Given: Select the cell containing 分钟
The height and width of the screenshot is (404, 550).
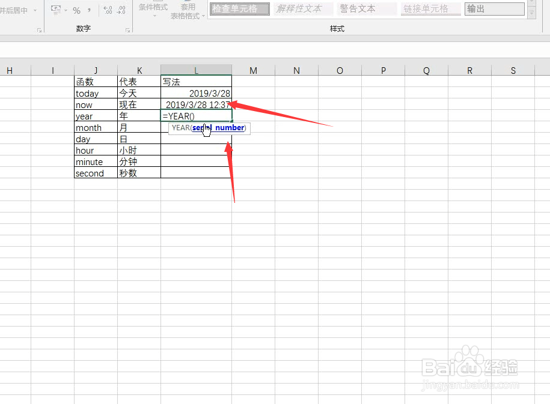Looking at the screenshot, I should coord(139,161).
